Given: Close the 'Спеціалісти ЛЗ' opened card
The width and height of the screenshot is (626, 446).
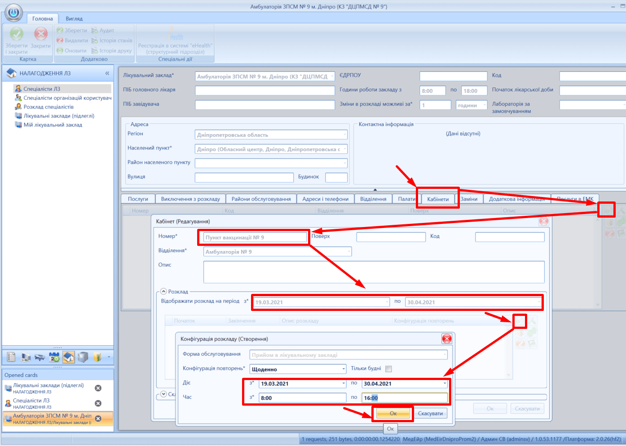Looking at the screenshot, I should pyautogui.click(x=98, y=403).
